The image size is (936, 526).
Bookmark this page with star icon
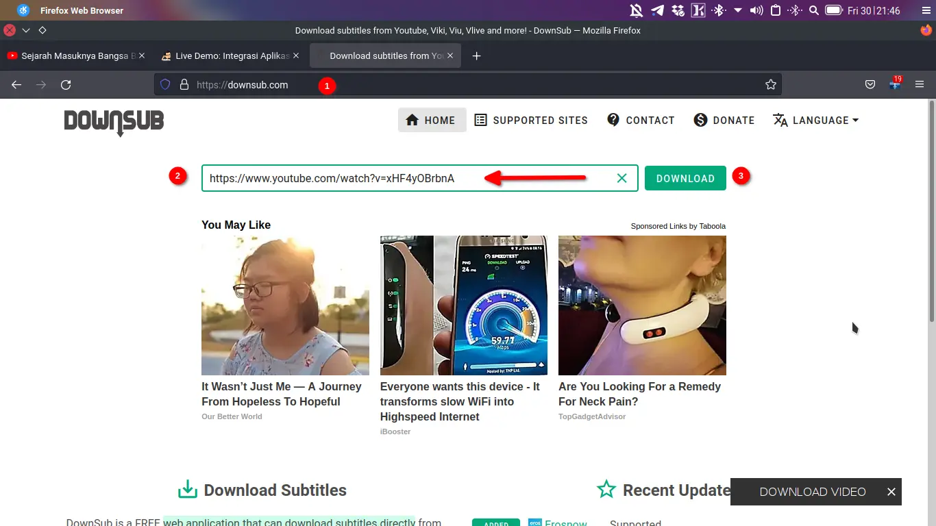(771, 85)
